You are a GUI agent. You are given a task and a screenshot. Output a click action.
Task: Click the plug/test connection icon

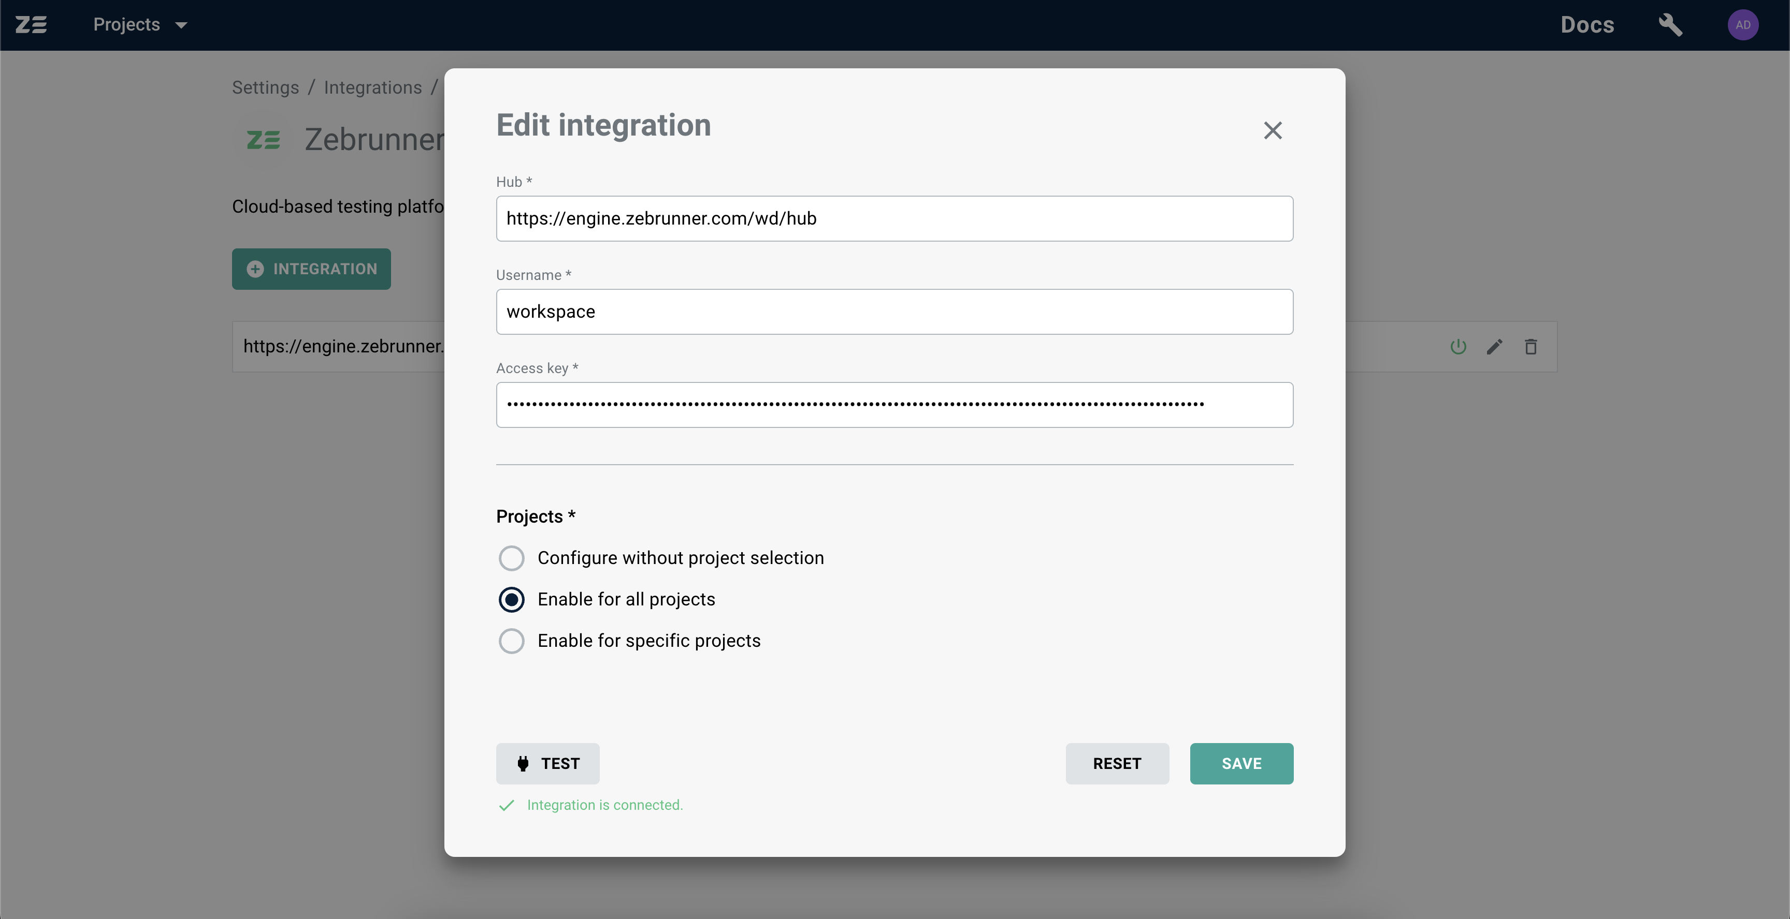[522, 763]
